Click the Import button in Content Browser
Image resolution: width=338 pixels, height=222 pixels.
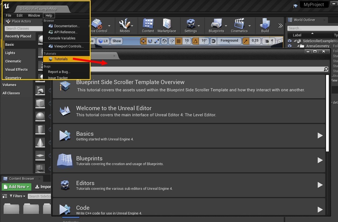point(43,187)
